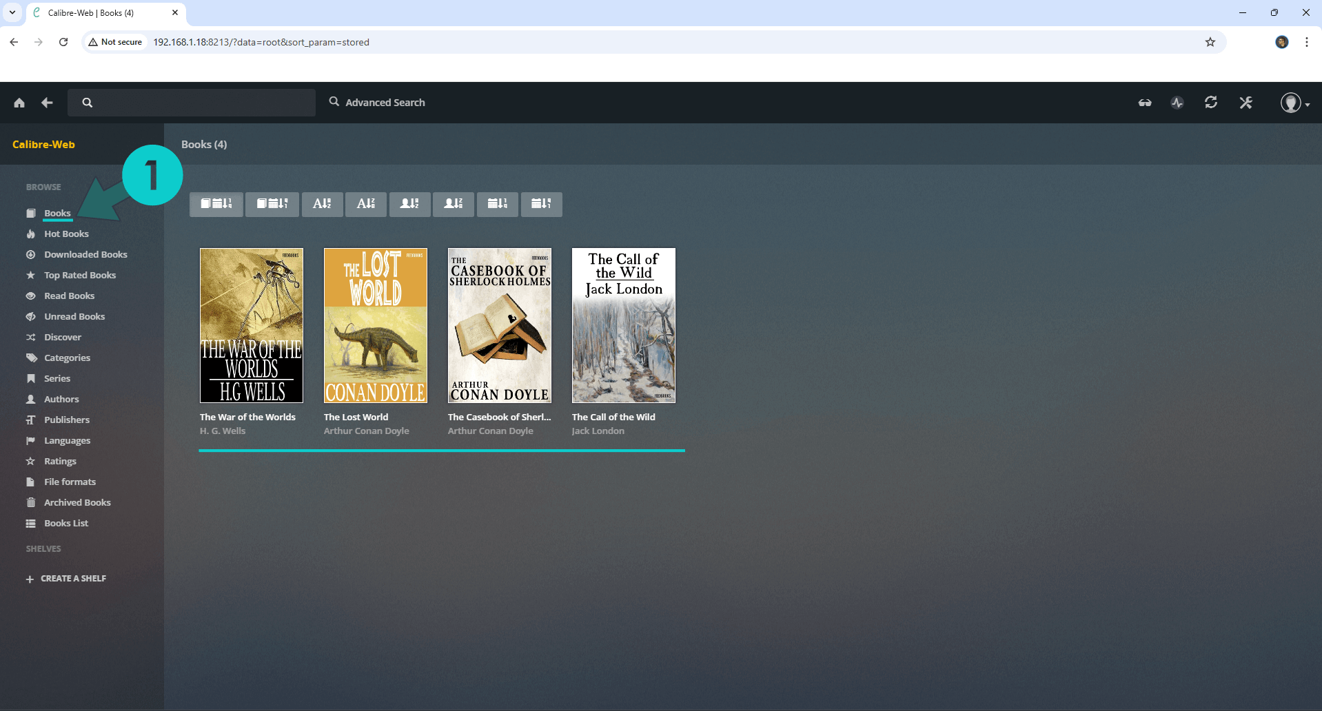The height and width of the screenshot is (711, 1322).
Task: Close the Calibre-Web browser tab
Action: tap(175, 12)
